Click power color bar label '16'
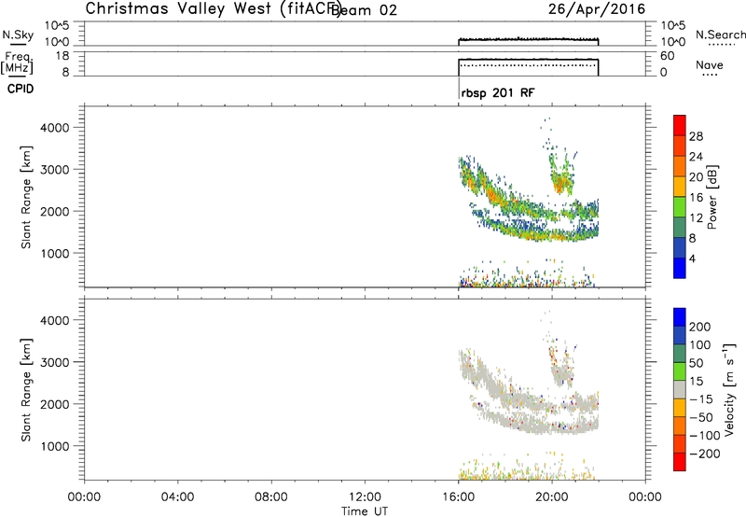Viewport: 746px width, 517px height. [696, 198]
